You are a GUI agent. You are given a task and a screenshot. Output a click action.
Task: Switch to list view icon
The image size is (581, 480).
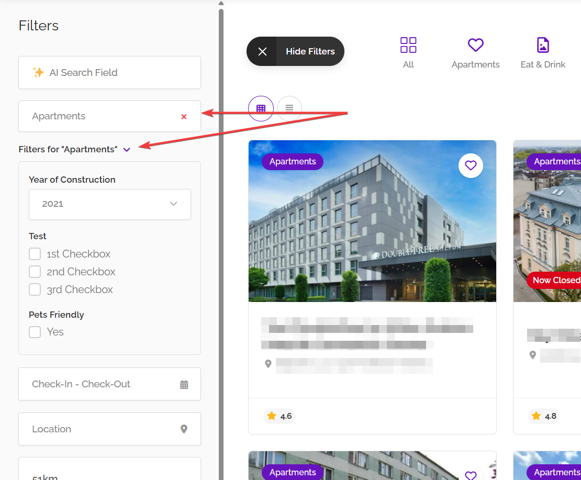(289, 108)
